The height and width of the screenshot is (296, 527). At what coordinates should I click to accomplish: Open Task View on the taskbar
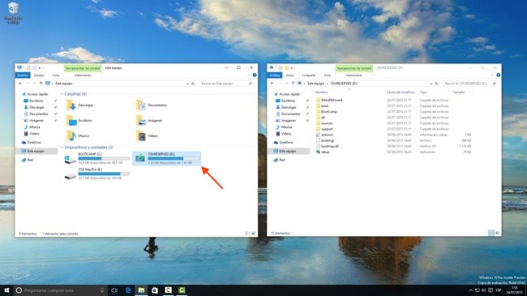(114, 290)
